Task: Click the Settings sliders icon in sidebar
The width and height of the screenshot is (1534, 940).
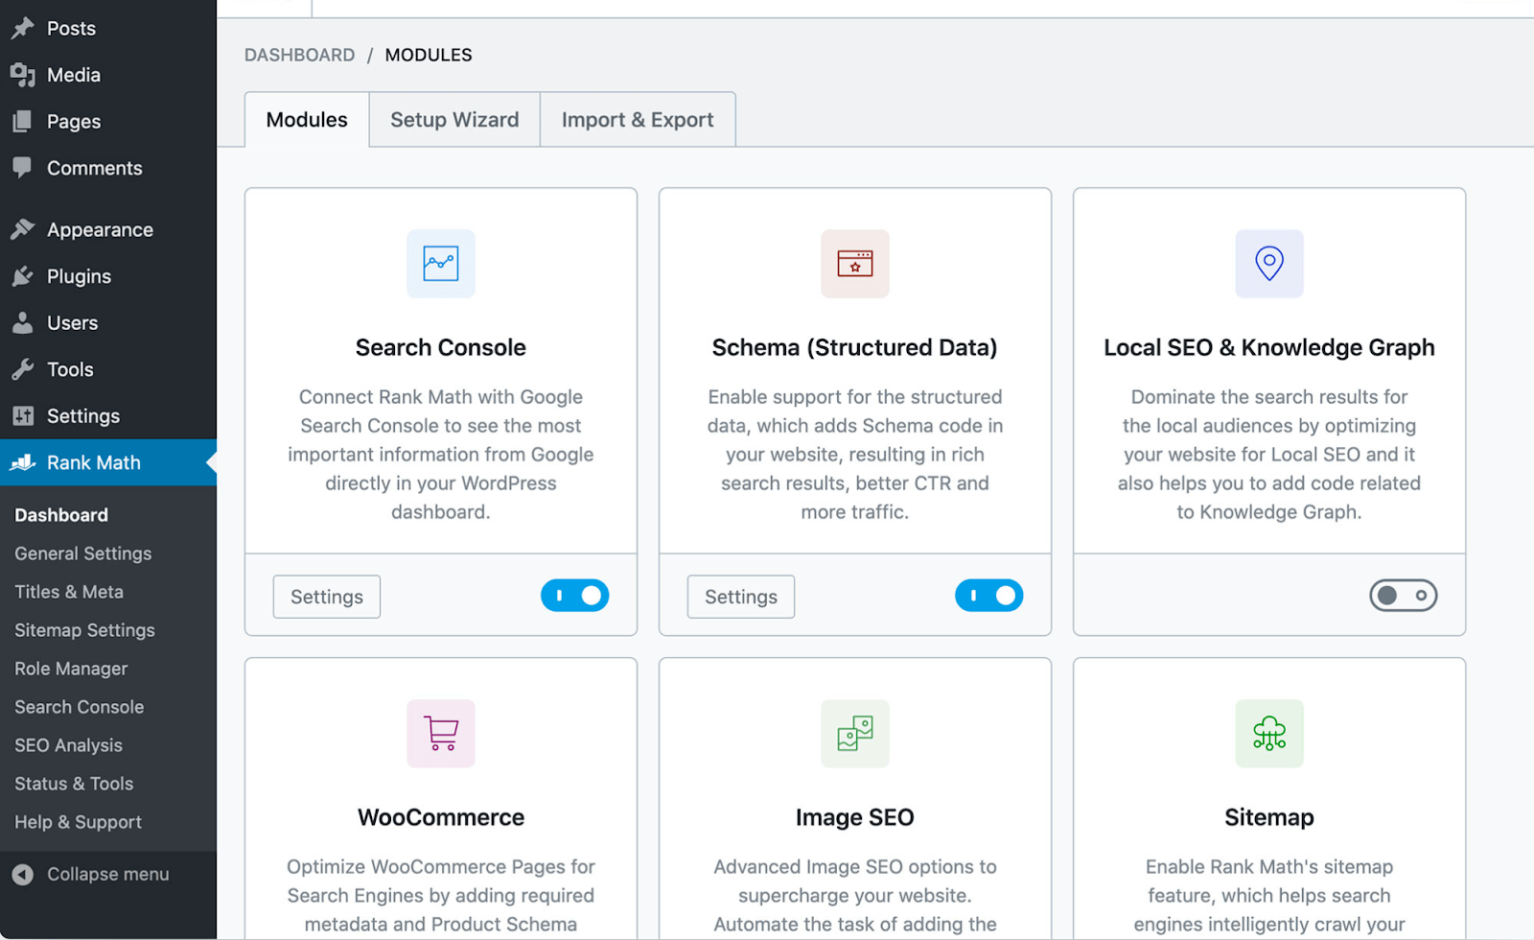Action: [23, 415]
